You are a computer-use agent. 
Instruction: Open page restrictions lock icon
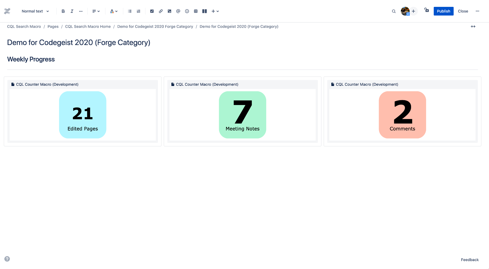pos(427,10)
